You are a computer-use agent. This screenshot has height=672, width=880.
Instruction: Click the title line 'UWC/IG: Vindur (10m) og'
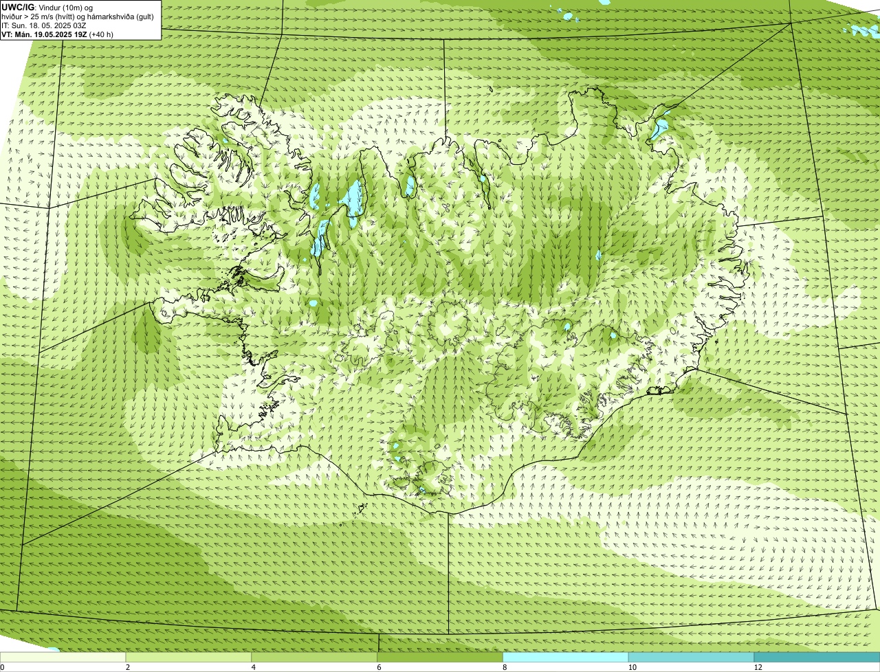point(47,7)
